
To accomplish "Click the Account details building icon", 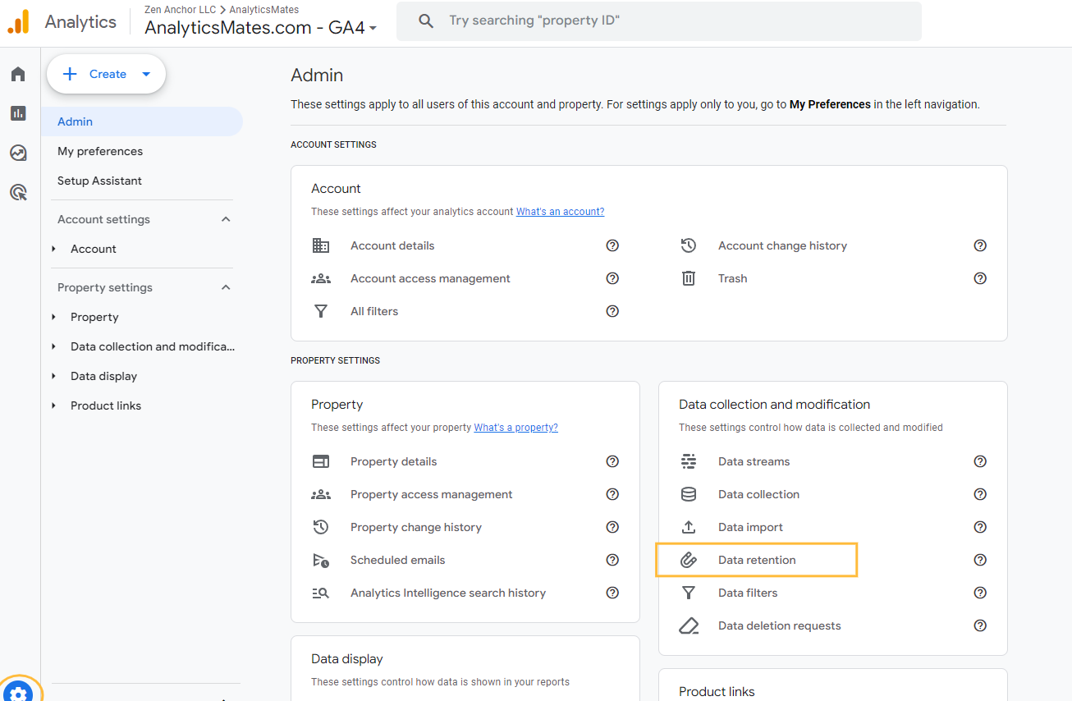I will (321, 245).
